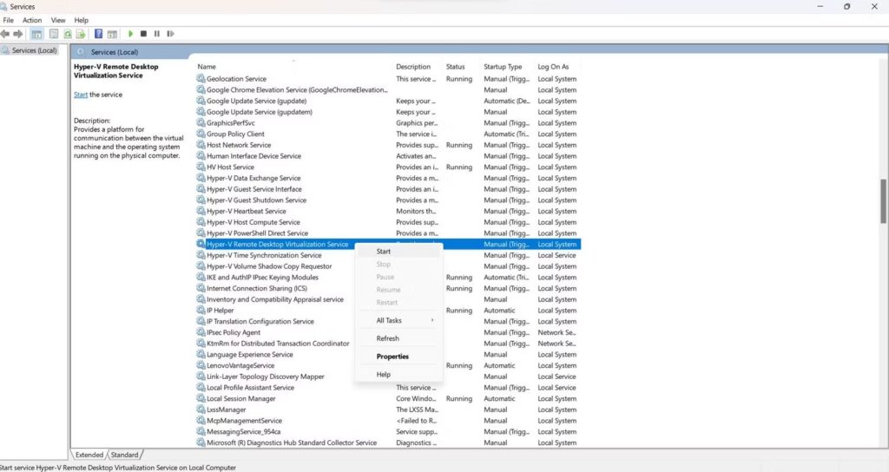Select Services (Local) in the left tree
Image resolution: width=889 pixels, height=472 pixels.
click(35, 50)
